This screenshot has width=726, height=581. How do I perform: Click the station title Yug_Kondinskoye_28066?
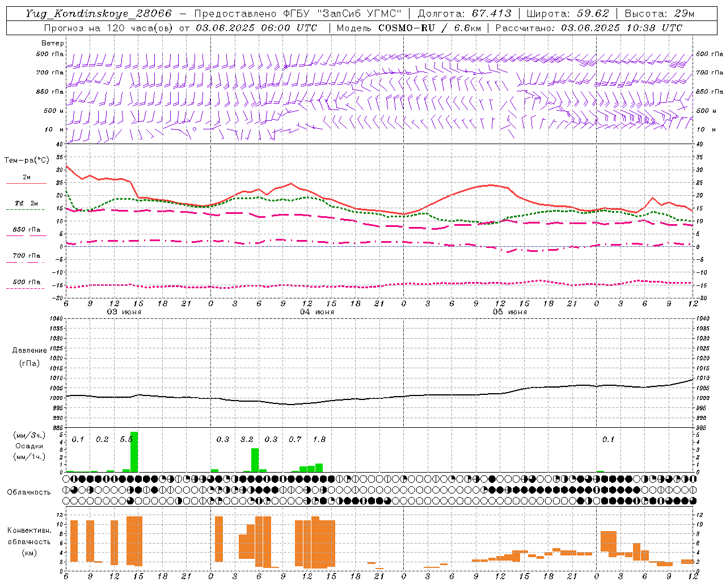pyautogui.click(x=98, y=14)
